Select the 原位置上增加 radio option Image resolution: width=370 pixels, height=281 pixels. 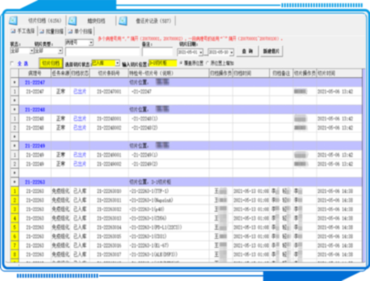tap(208, 62)
